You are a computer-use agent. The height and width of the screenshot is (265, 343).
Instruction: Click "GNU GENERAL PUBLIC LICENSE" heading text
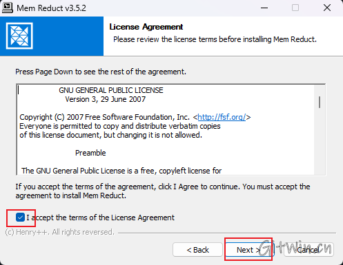111,90
